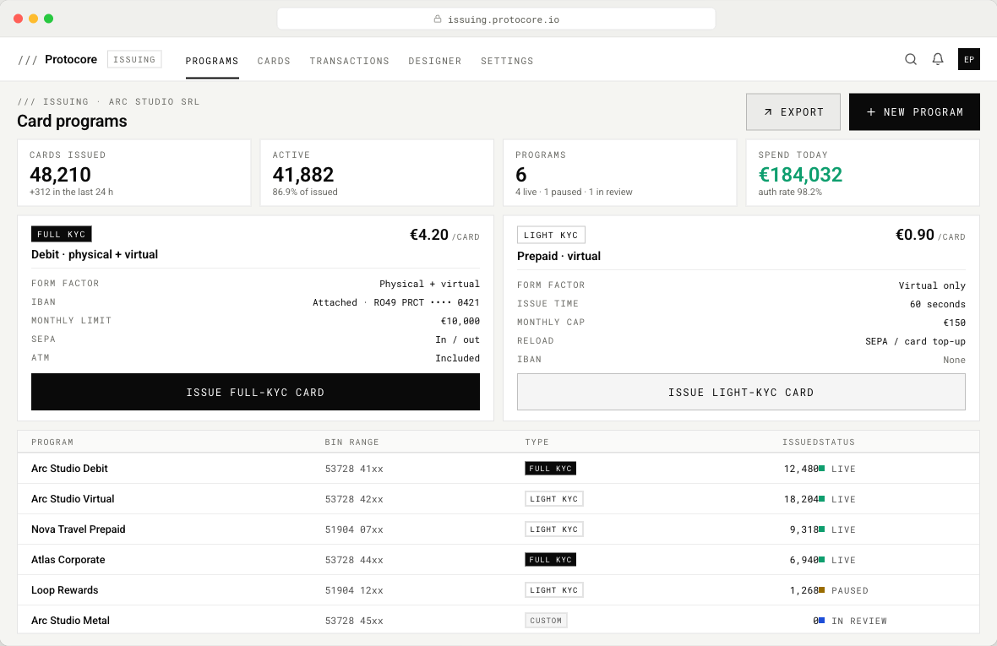Open the Designer tab

[435, 61]
